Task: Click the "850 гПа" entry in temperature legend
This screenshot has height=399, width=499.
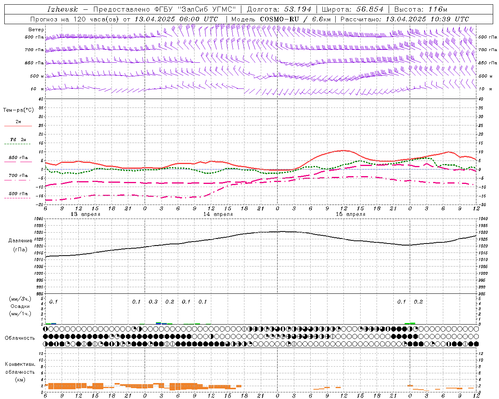Action: [x=18, y=158]
